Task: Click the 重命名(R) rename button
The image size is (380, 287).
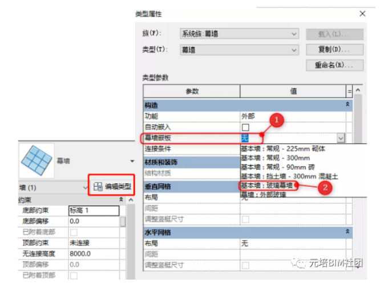Action: 335,65
